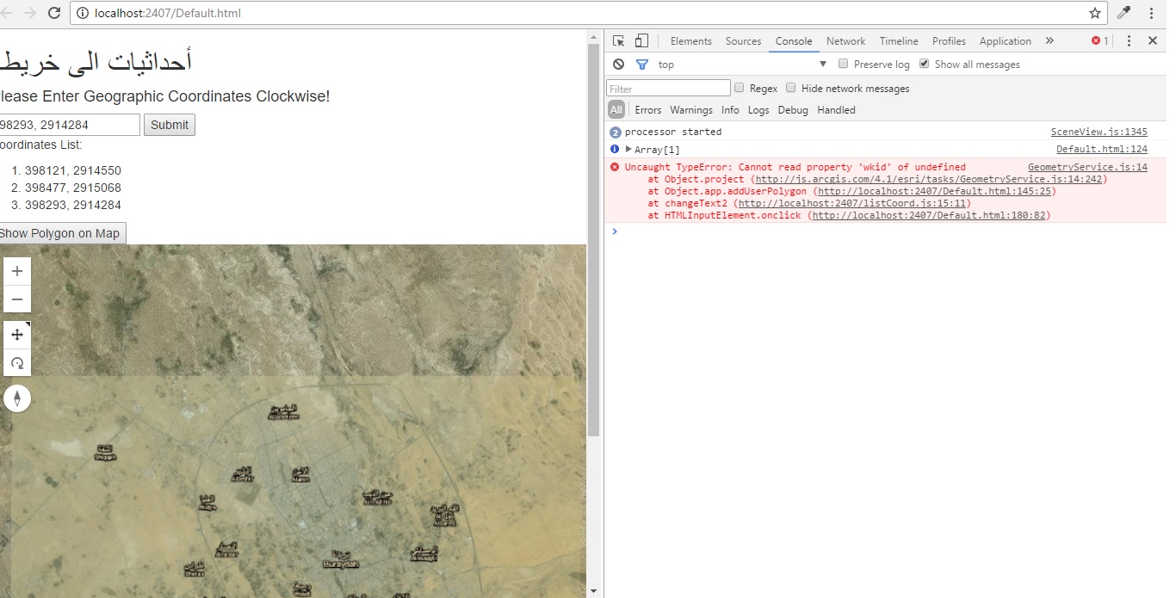
Task: Click the 'processor started' console message
Action: click(x=673, y=132)
